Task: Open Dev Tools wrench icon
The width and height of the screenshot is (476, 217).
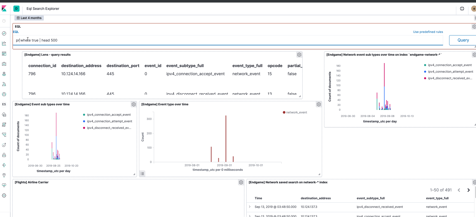Action: (x=4, y=175)
